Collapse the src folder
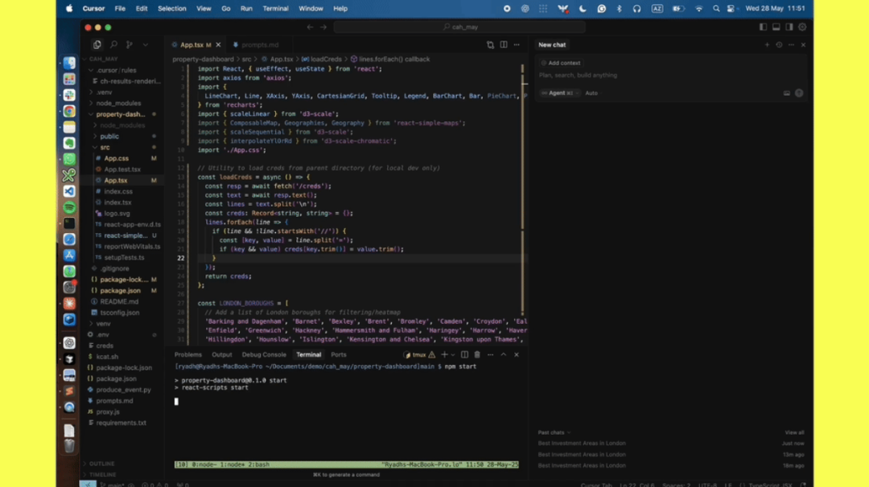The image size is (869, 487). (x=105, y=147)
